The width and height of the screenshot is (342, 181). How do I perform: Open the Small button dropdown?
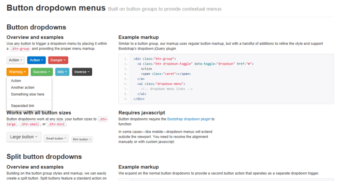tap(56, 138)
